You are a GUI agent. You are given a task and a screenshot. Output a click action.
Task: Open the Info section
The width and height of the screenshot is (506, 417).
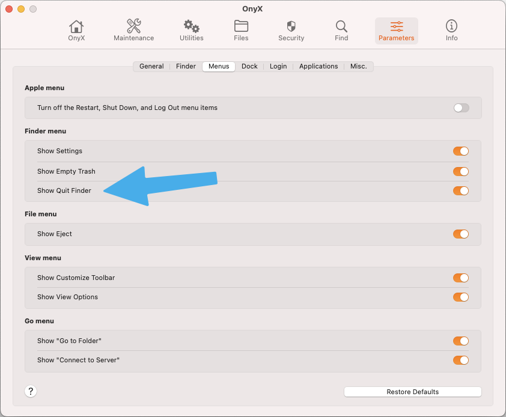tap(451, 31)
